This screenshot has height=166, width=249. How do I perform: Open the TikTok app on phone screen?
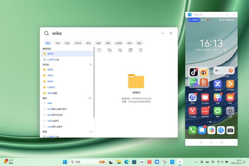[193, 72]
